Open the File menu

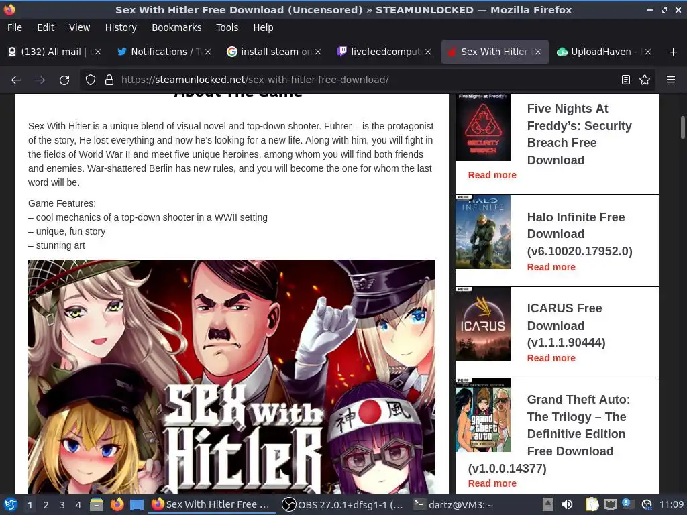15,27
